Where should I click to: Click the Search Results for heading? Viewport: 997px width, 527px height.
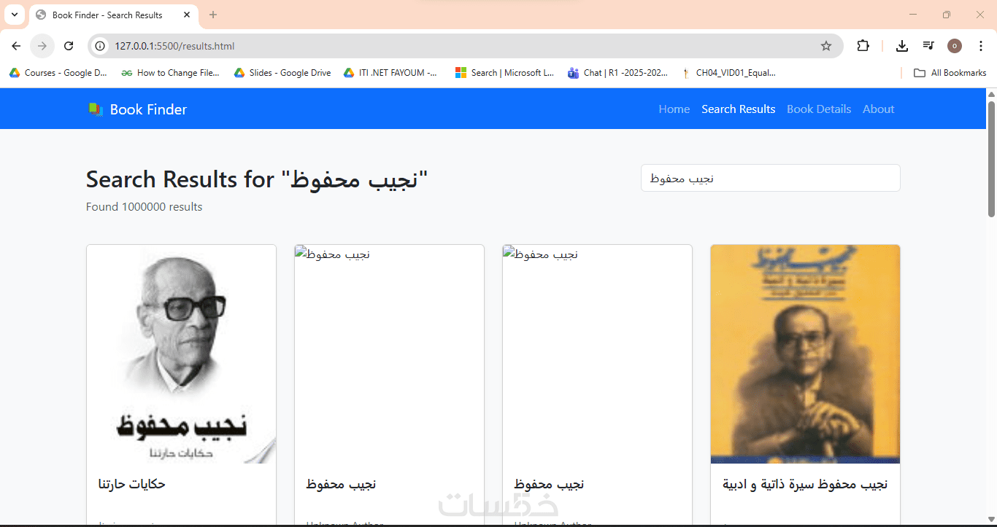tap(257, 179)
